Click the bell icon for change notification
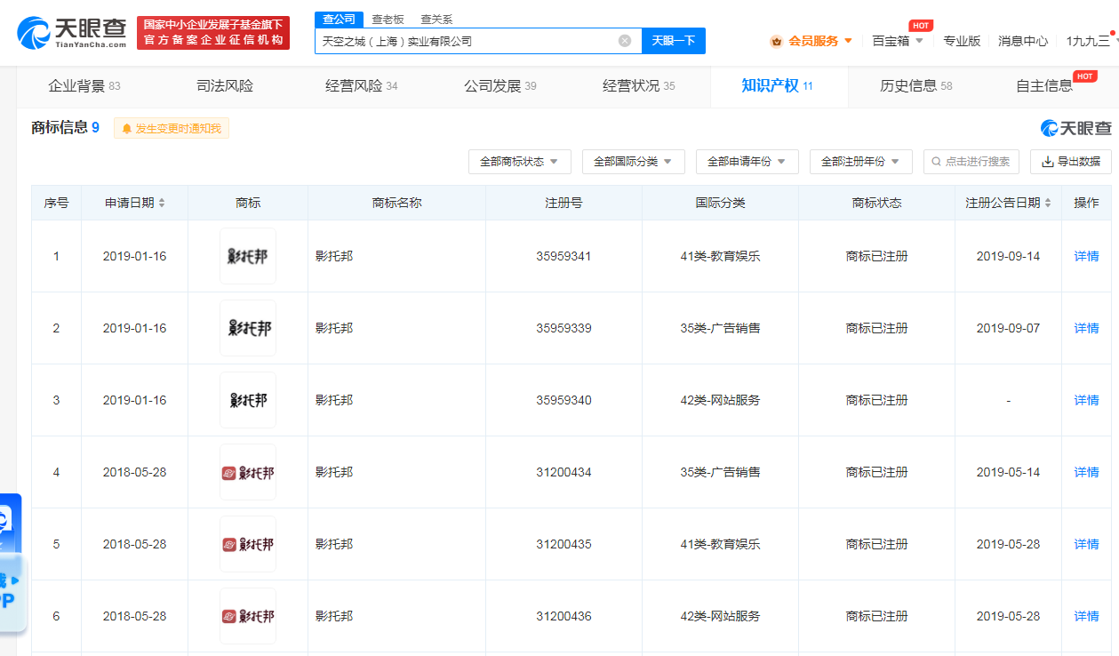 coord(126,129)
